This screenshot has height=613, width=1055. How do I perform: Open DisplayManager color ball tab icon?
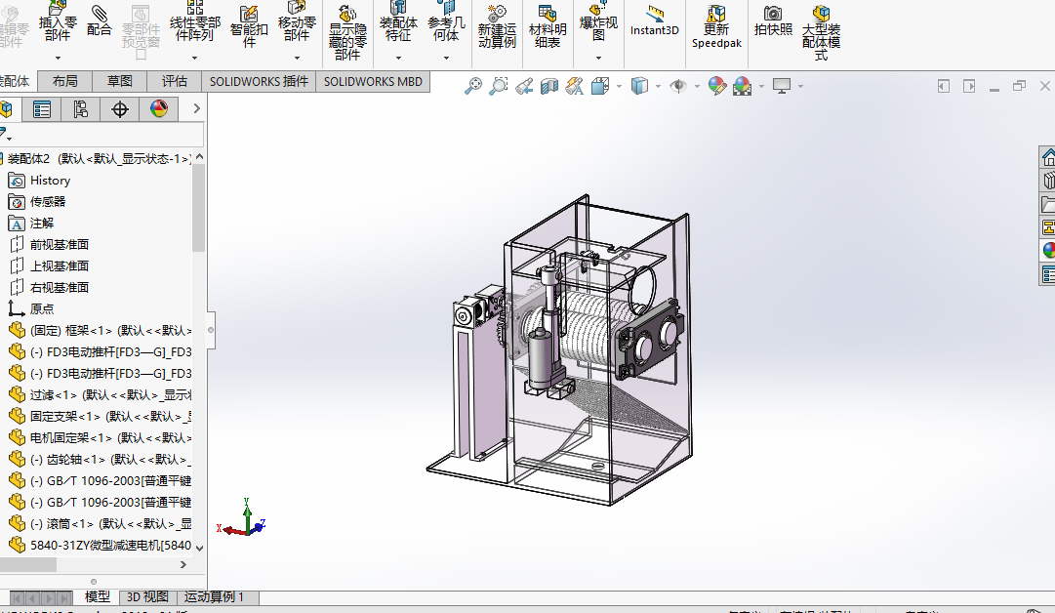(x=159, y=109)
